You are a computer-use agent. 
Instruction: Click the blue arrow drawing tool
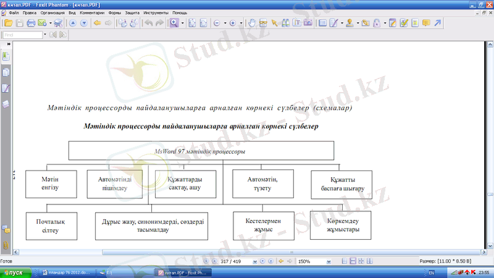(437, 23)
